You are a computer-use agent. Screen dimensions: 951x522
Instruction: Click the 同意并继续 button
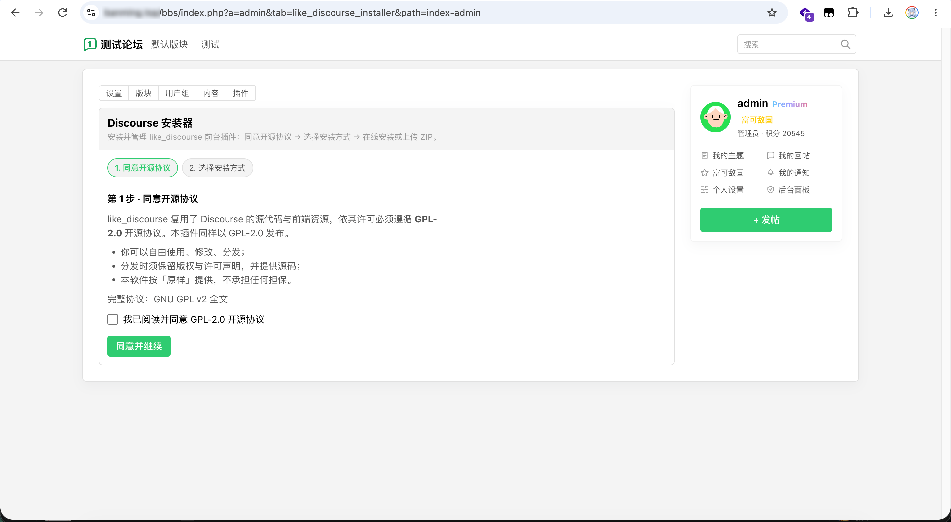point(139,346)
